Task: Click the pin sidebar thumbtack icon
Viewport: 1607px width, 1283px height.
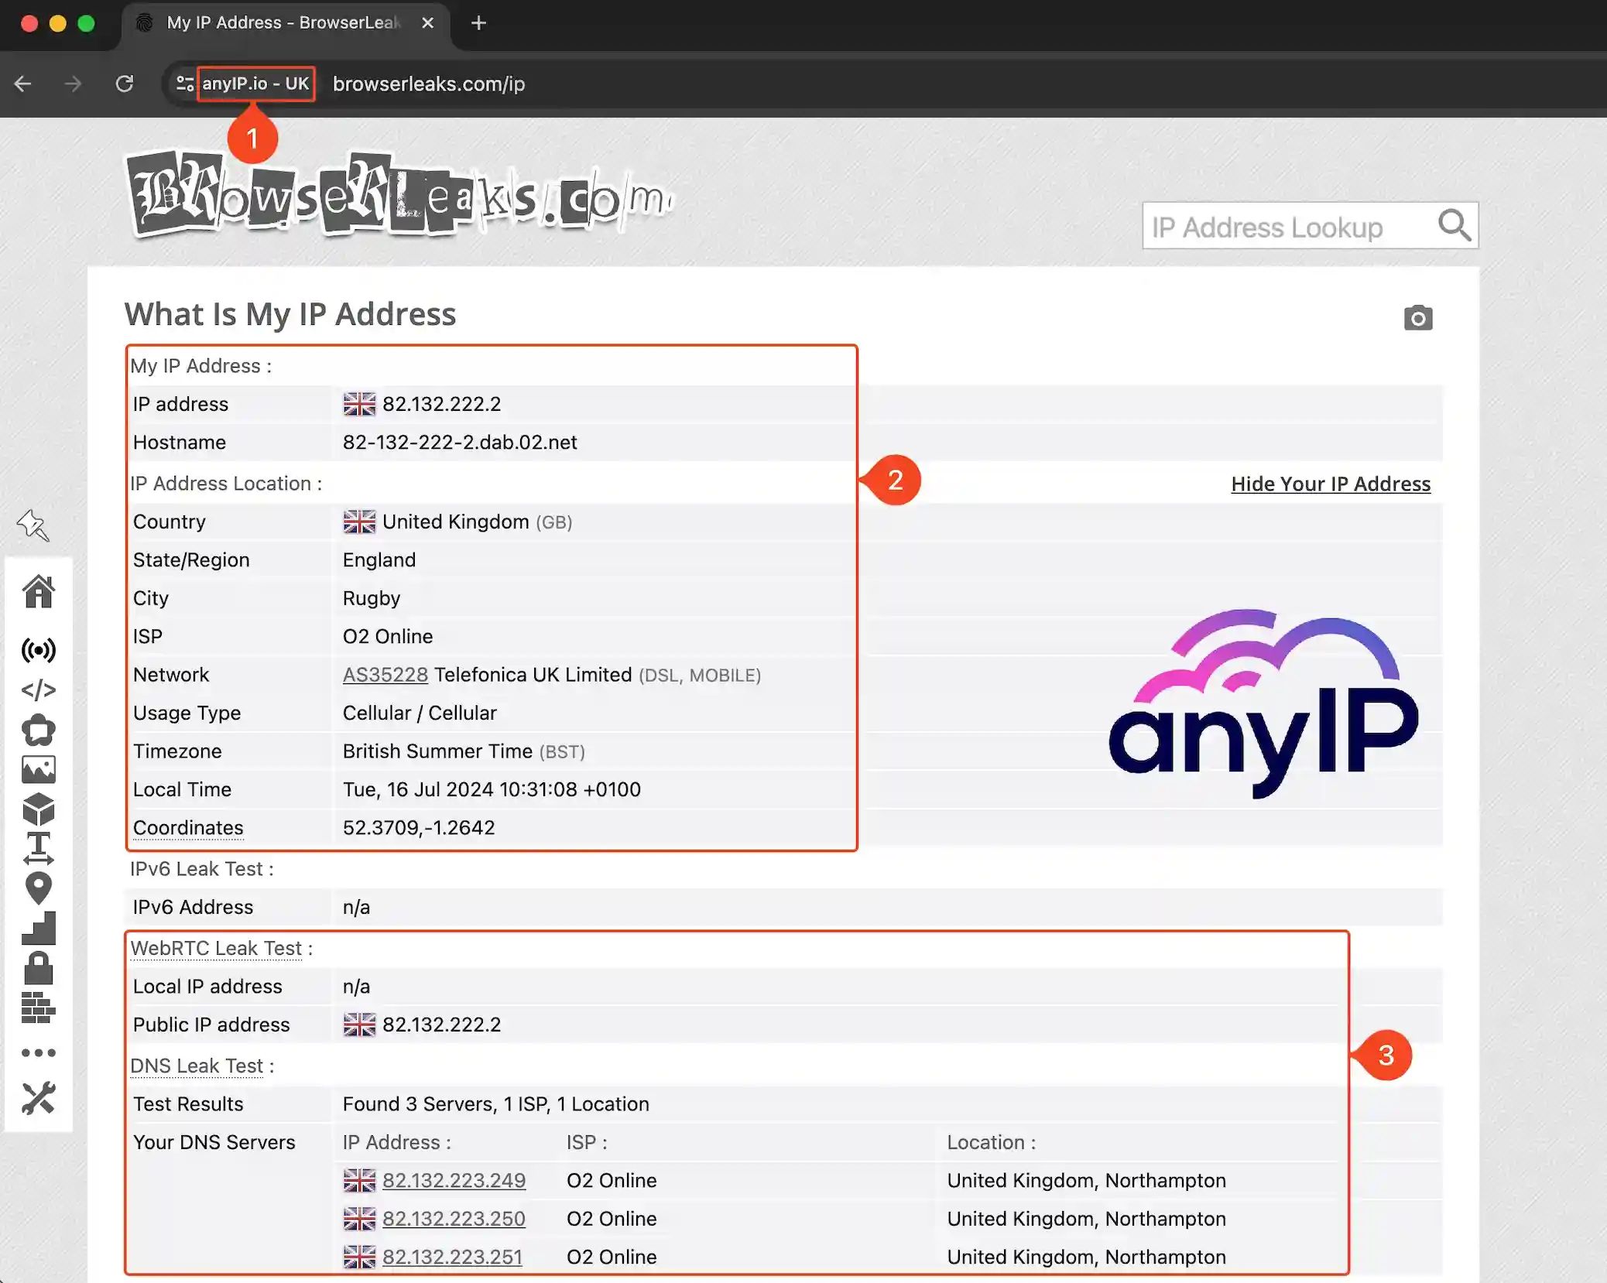Action: 33,525
